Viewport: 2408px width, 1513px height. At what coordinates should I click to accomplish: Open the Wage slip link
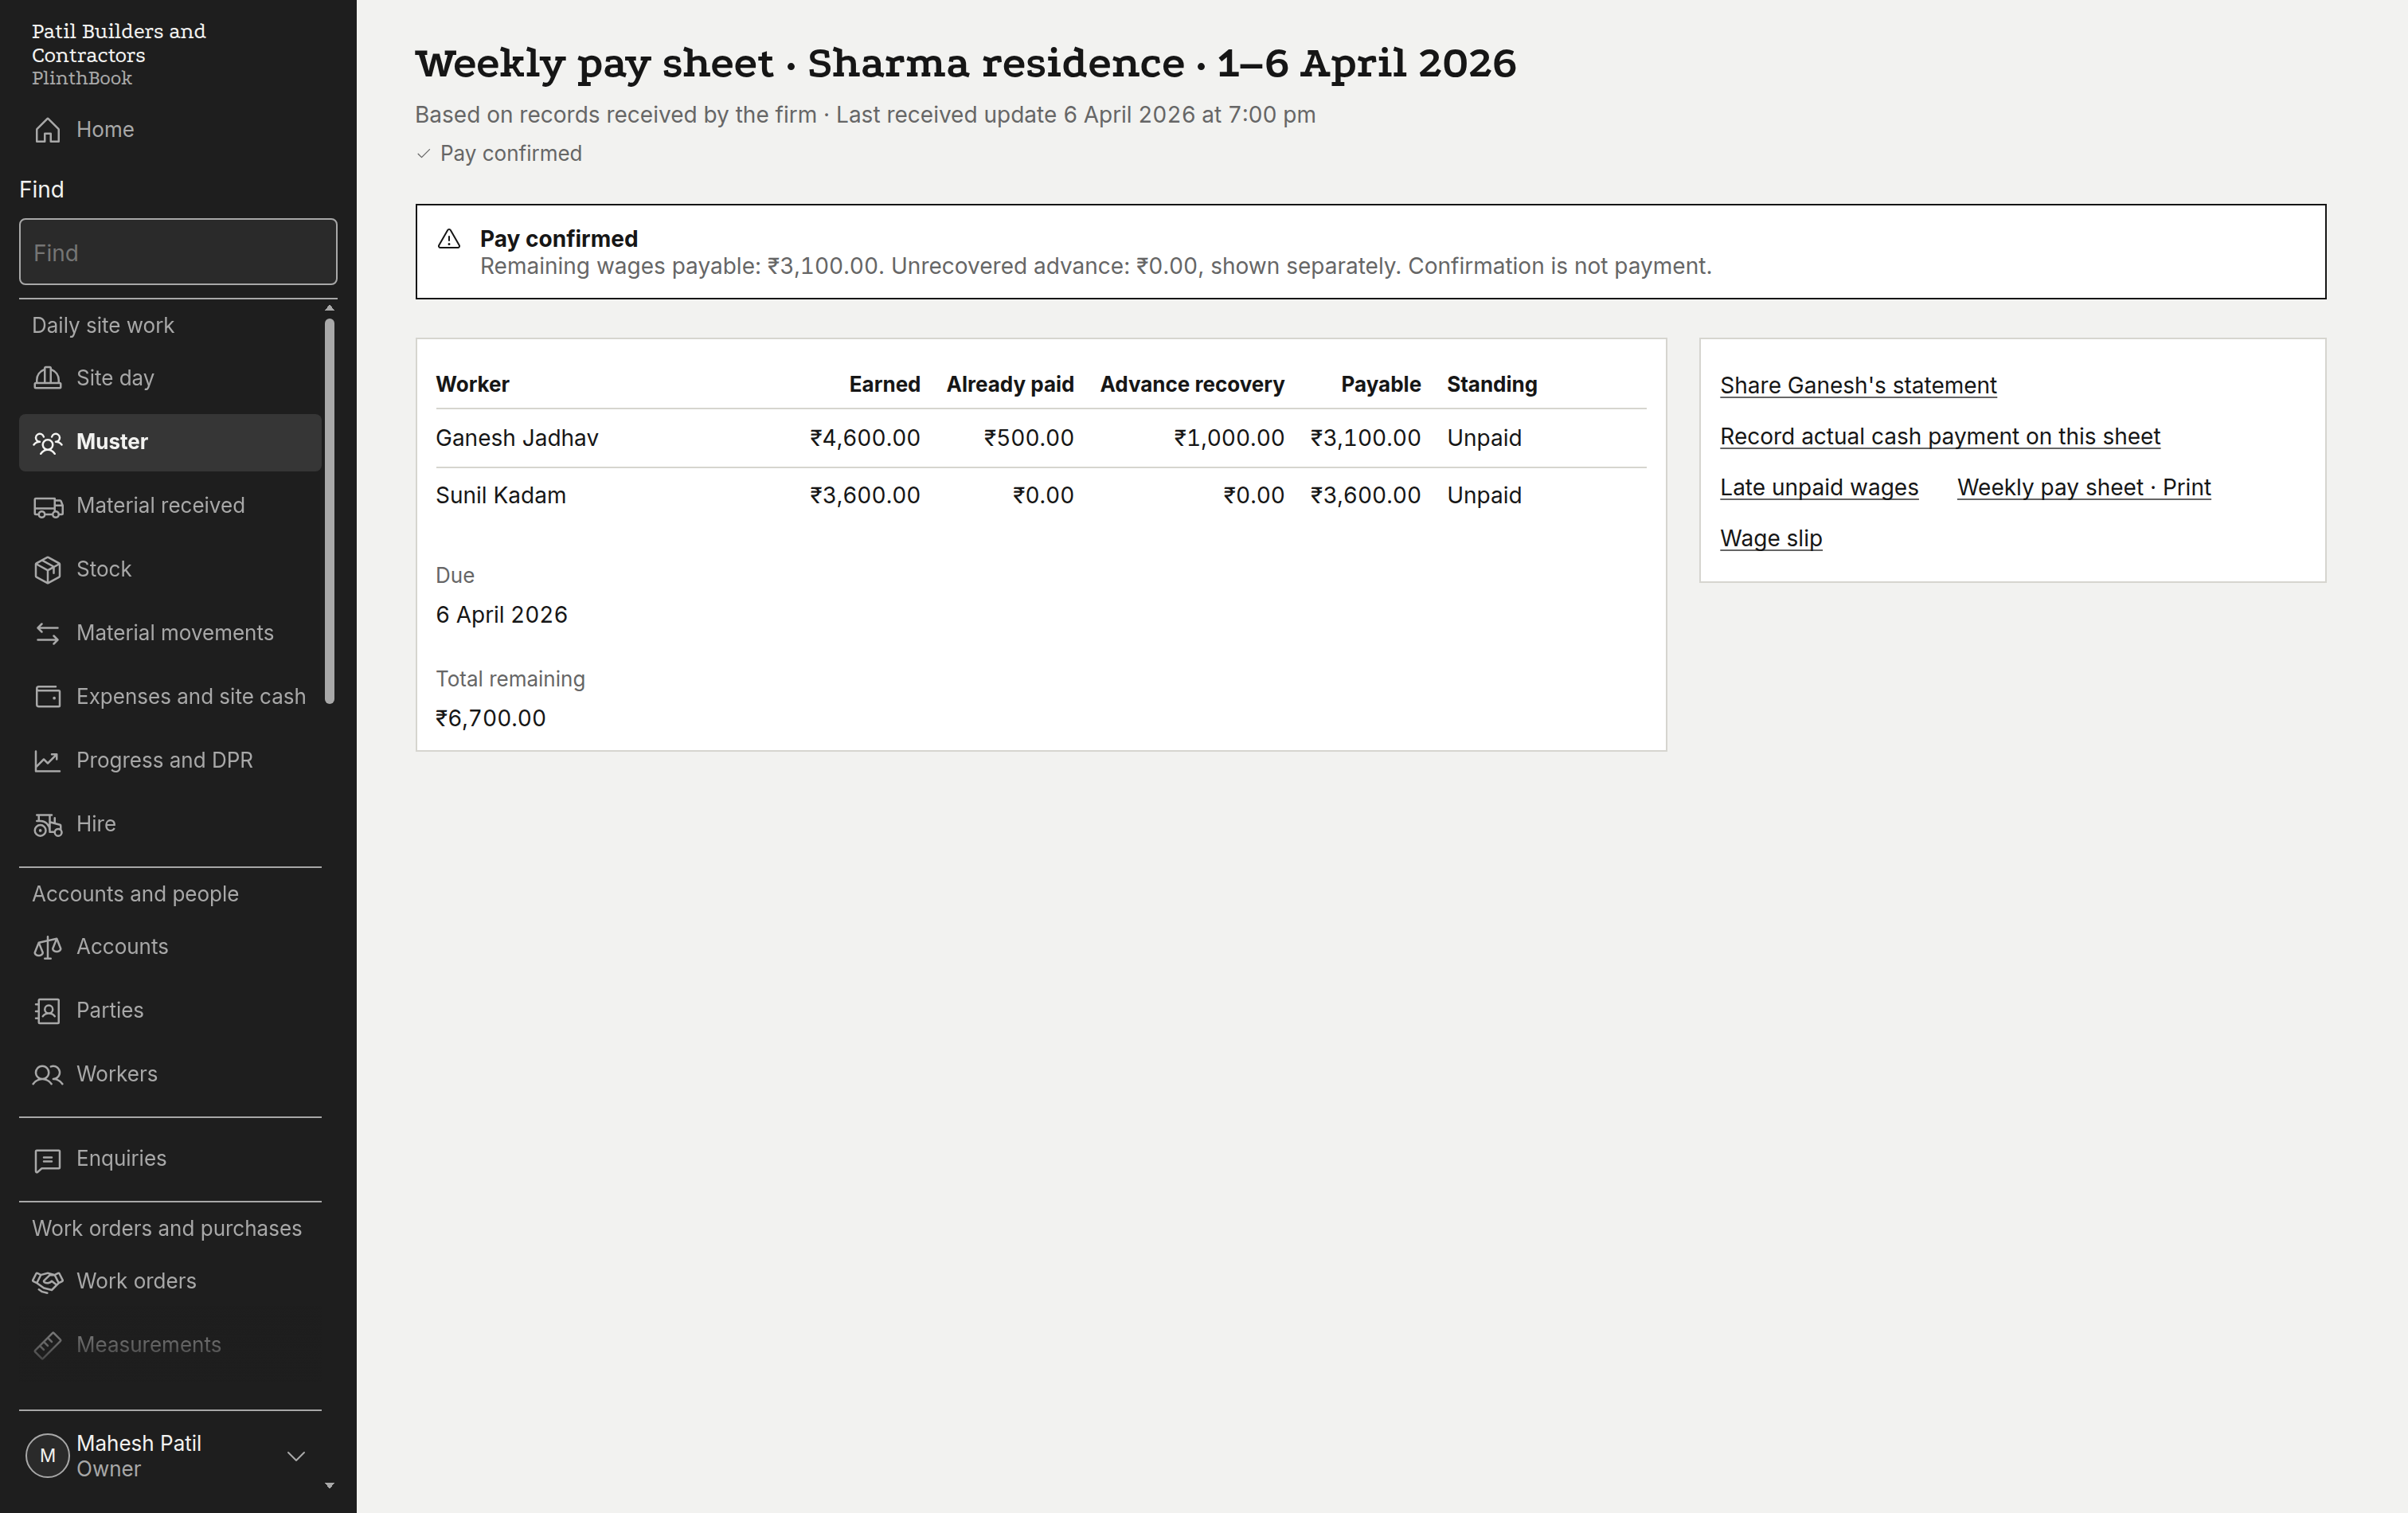pyautogui.click(x=1771, y=539)
